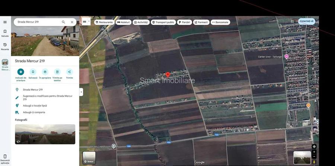This screenshot has height=166, width=335.
Task: Get directions with Indicații de orientare
Action: tap(21, 72)
